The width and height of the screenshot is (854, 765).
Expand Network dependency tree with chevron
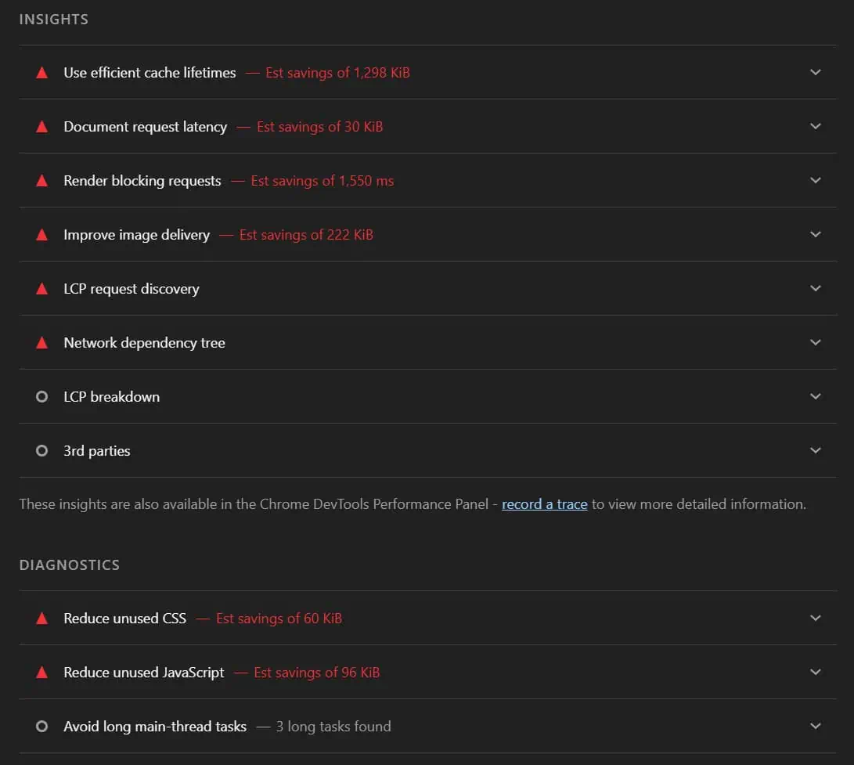[816, 342]
